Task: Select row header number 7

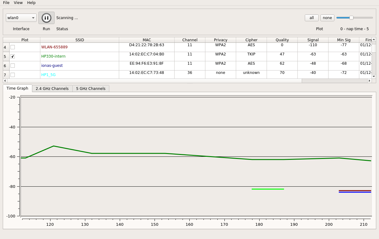Action: coord(6,75)
